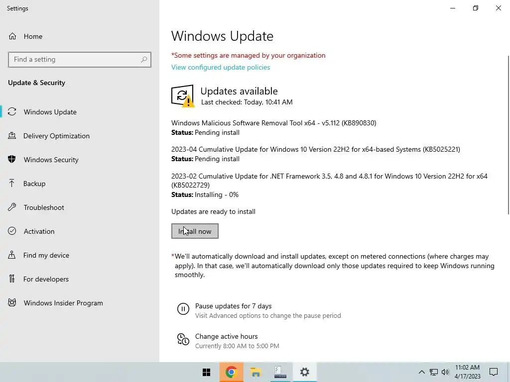Click the Windows Security shield icon
510x382 pixels.
12,159
